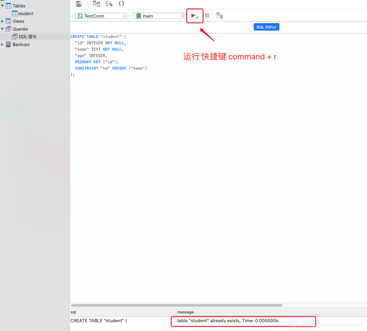This screenshot has height=331, width=367.
Task: Click the DDL 语句 query icon
Action: (14, 37)
